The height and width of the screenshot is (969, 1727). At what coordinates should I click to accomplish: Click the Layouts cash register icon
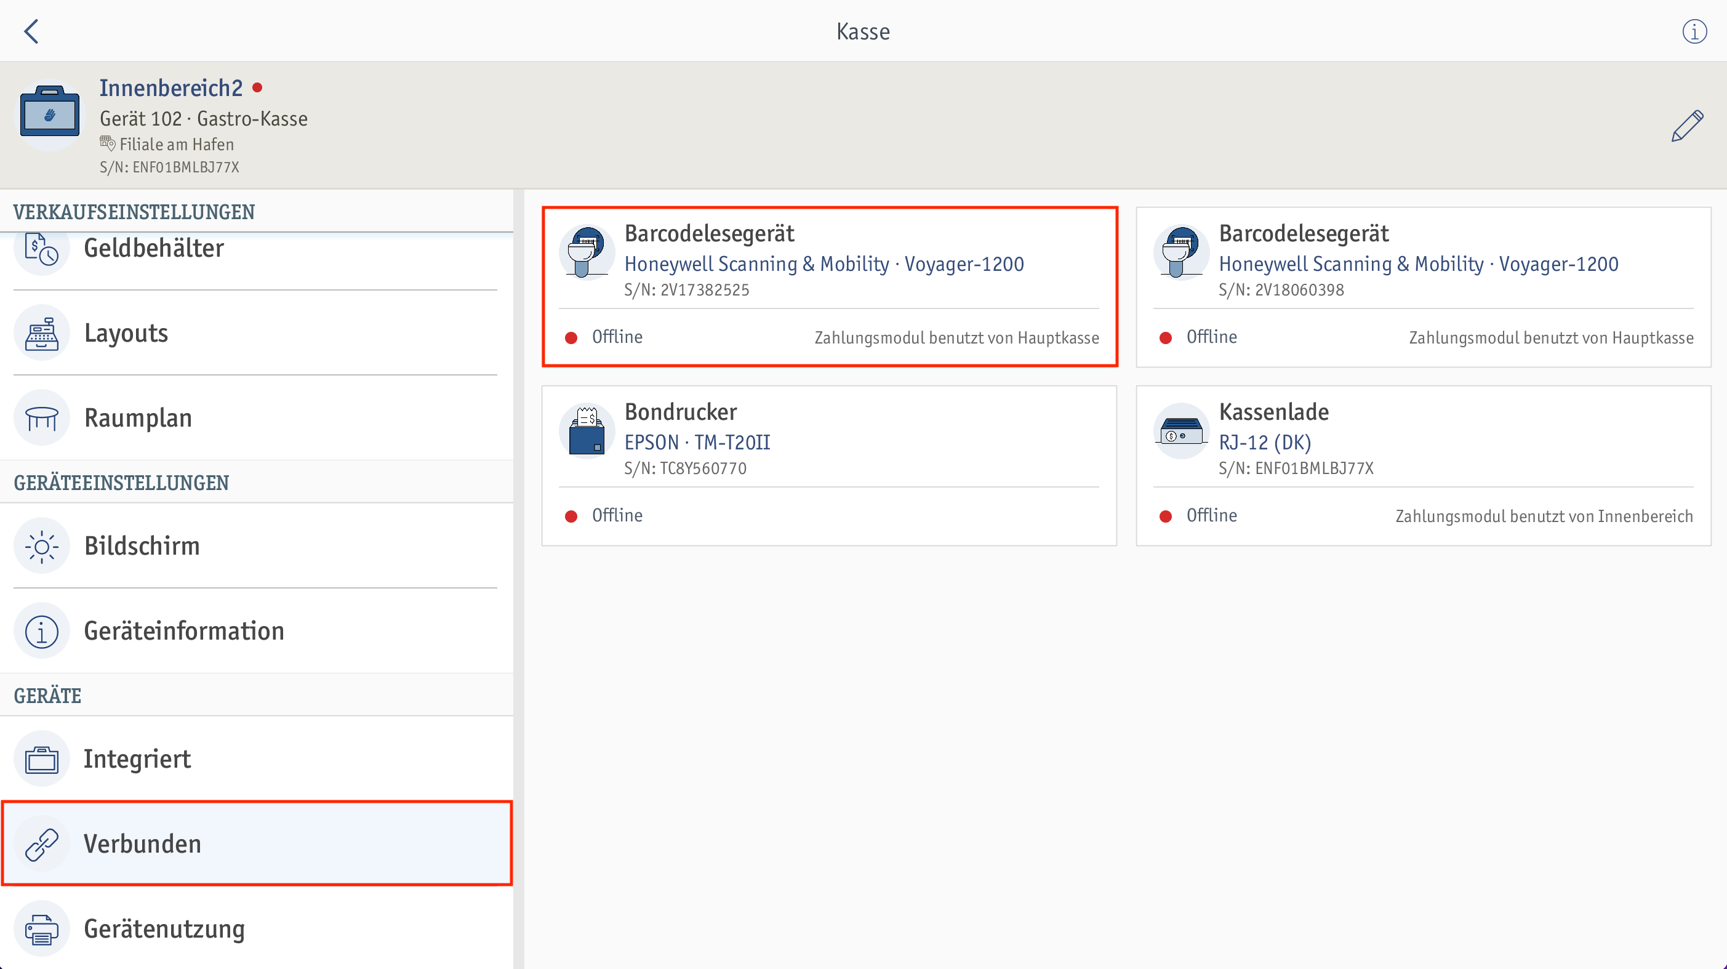click(x=42, y=333)
